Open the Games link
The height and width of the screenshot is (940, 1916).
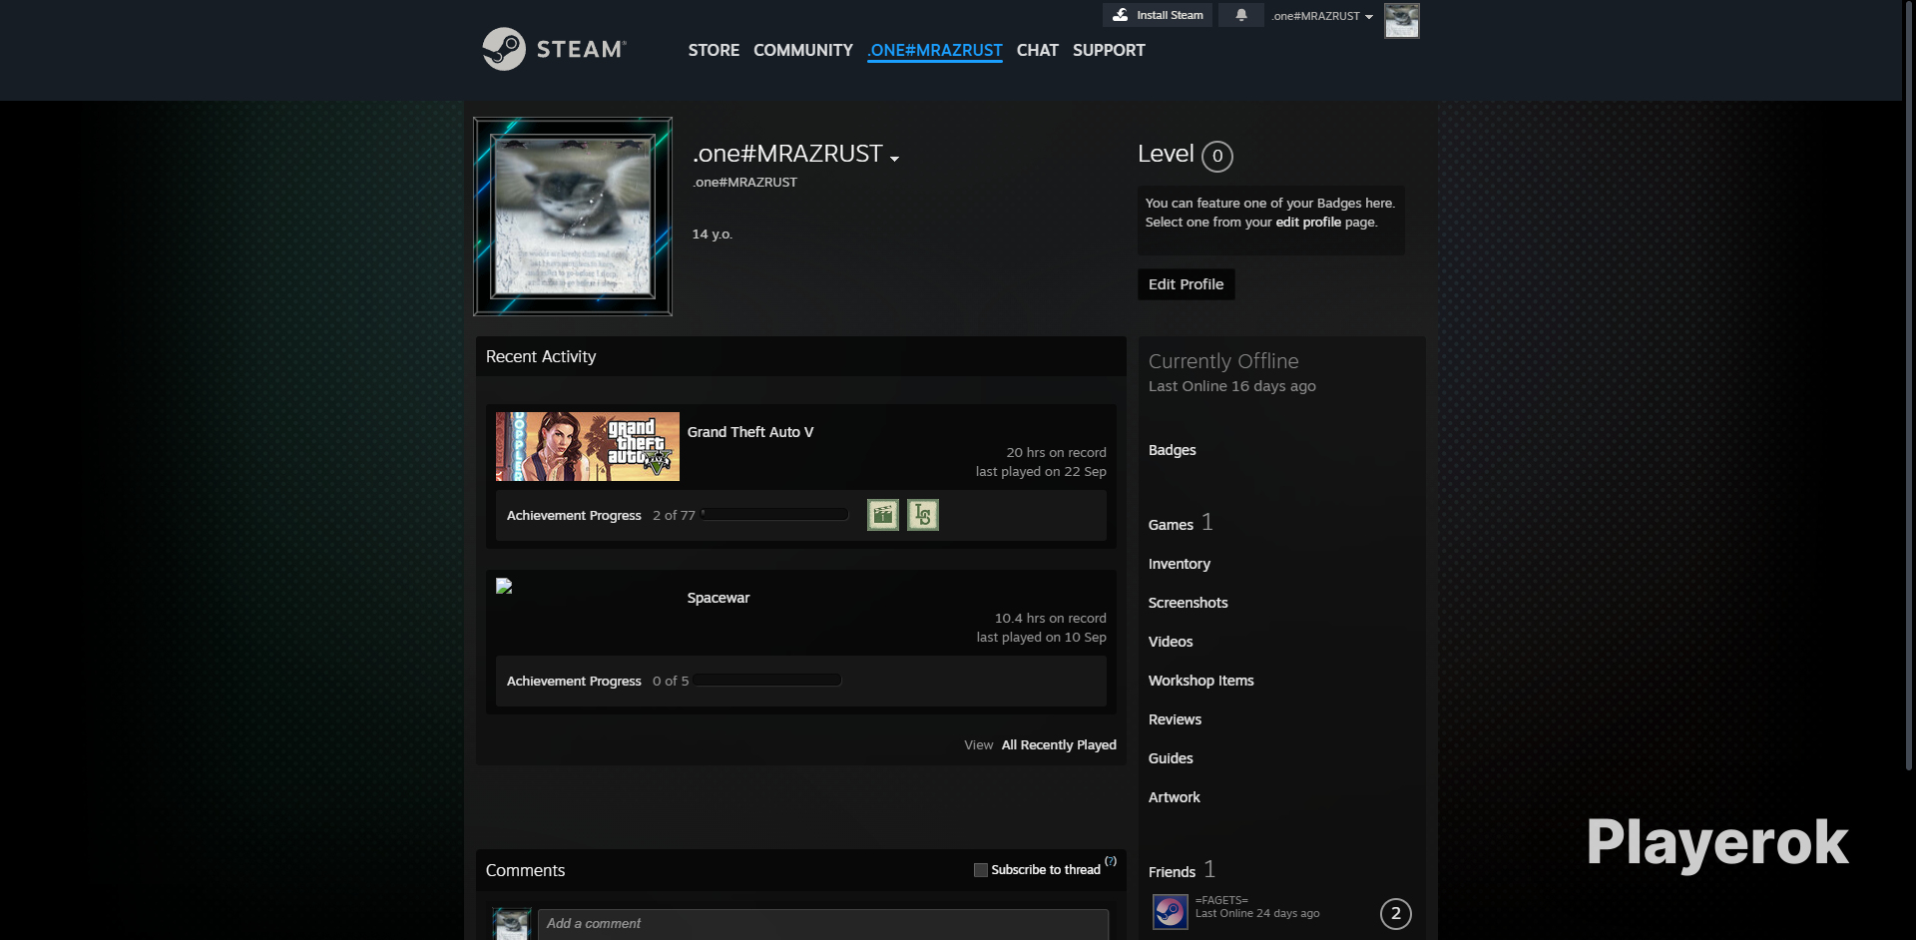point(1171,525)
